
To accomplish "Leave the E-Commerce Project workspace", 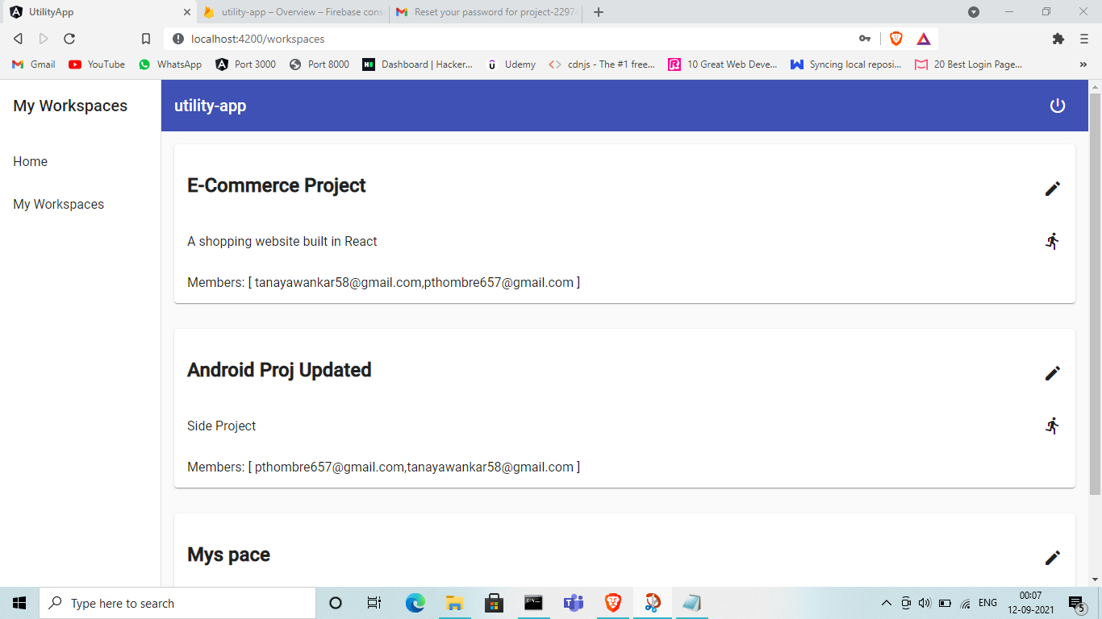I will (x=1053, y=240).
